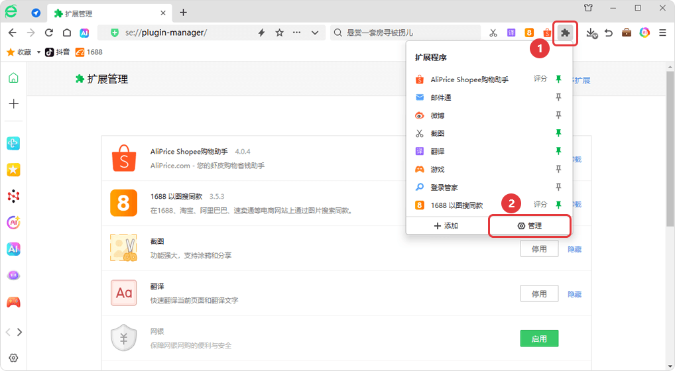Open the hamburger main menu

pyautogui.click(x=662, y=32)
